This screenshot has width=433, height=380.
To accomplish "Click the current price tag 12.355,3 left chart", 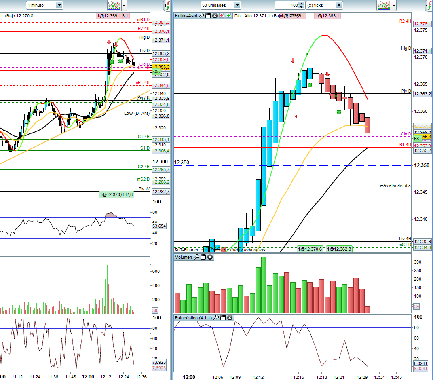I will 161,67.
